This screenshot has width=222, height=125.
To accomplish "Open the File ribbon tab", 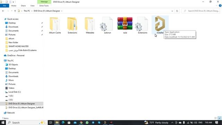I will (x=5, y=6).
